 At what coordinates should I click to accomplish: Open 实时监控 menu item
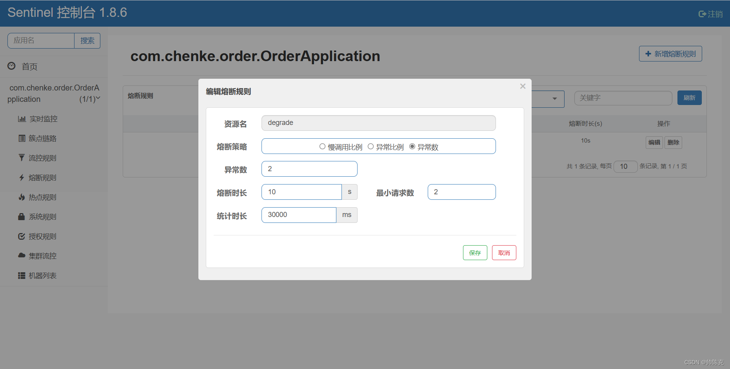pyautogui.click(x=44, y=119)
